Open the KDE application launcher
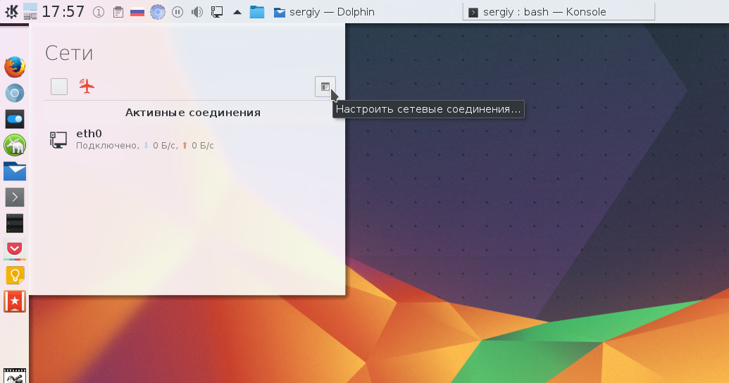Screen dimensions: 729x383 [x=11, y=12]
